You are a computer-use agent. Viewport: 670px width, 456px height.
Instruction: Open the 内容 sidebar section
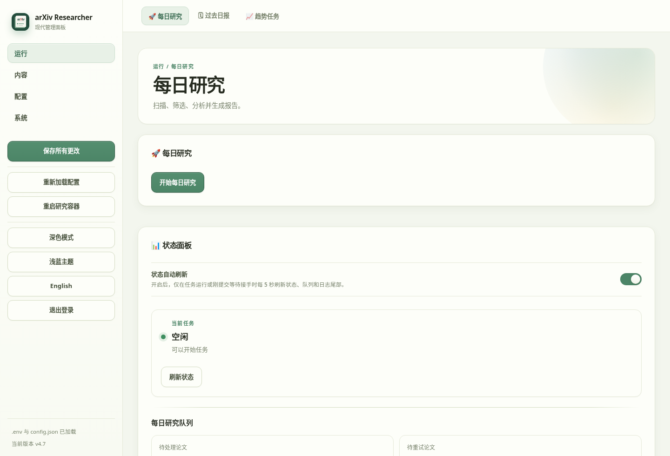(61, 75)
